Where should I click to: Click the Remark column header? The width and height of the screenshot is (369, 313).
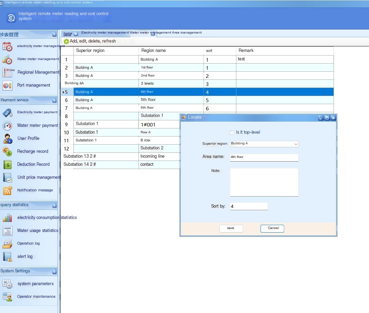[285, 51]
